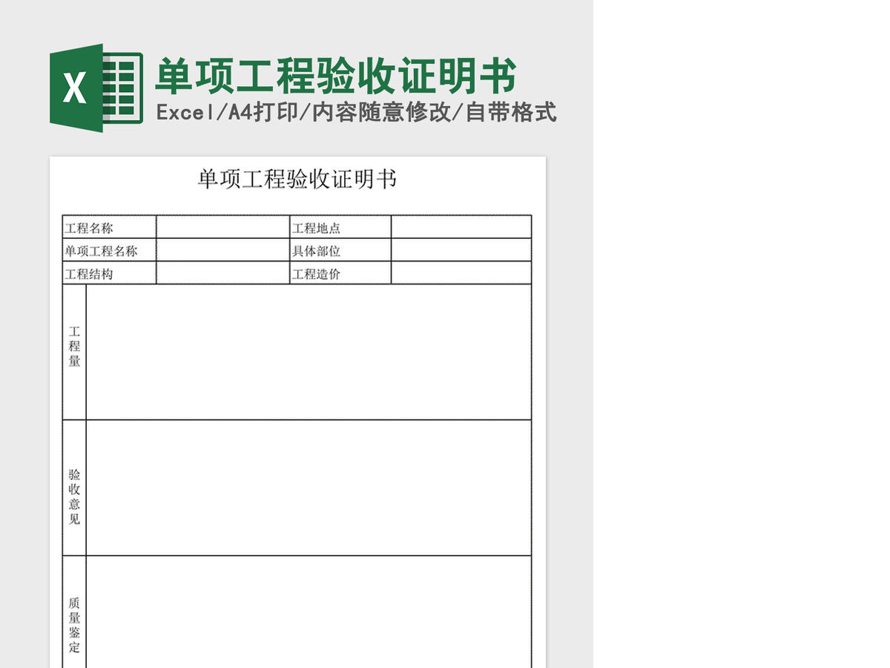Click the blank value cell beside 工程结构
Viewport: 890px width, 668px height.
pos(223,273)
